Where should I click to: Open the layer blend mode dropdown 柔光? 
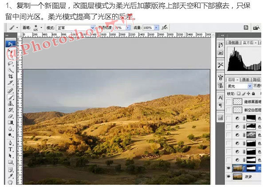[239, 86]
